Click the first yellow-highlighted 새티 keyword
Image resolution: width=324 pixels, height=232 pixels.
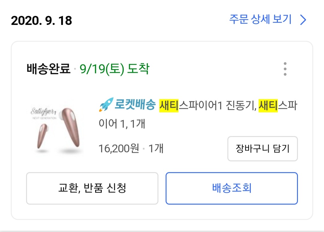pos(169,105)
